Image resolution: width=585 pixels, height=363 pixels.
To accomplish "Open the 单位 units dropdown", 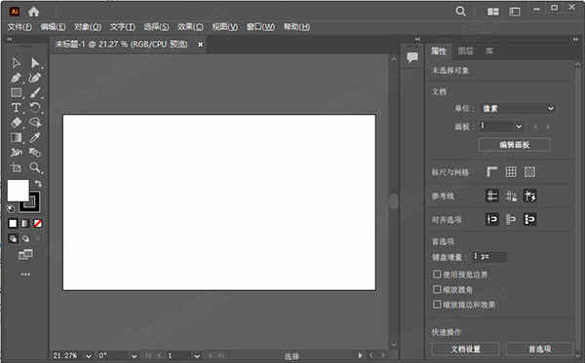I will 517,108.
